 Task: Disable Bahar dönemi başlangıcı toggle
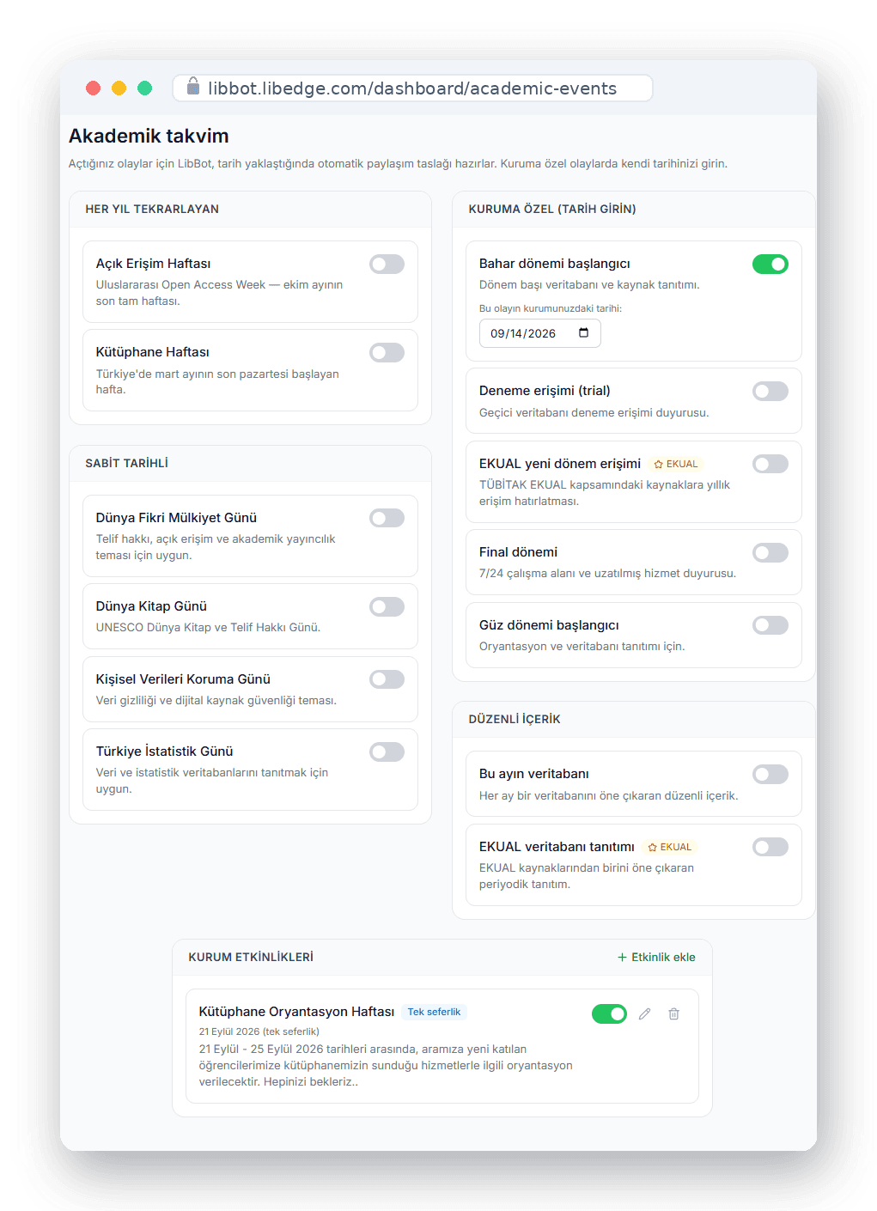(770, 265)
